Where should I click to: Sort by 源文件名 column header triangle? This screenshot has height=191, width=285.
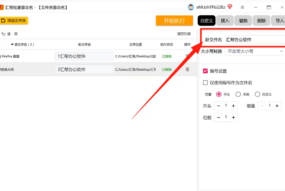tap(12, 44)
